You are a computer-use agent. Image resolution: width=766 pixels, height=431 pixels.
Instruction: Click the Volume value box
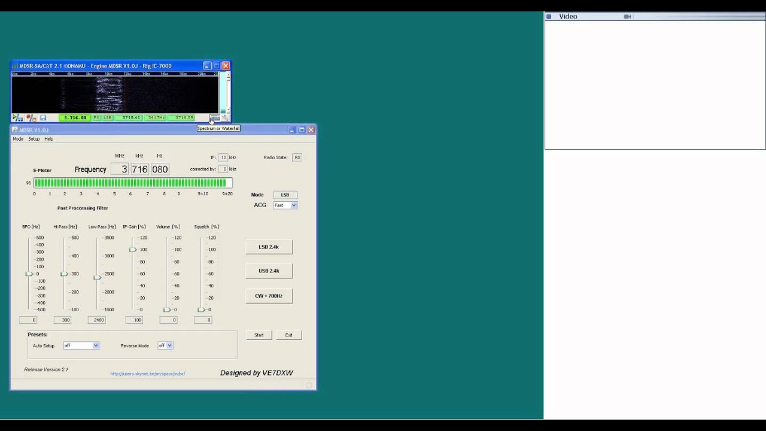click(x=168, y=320)
